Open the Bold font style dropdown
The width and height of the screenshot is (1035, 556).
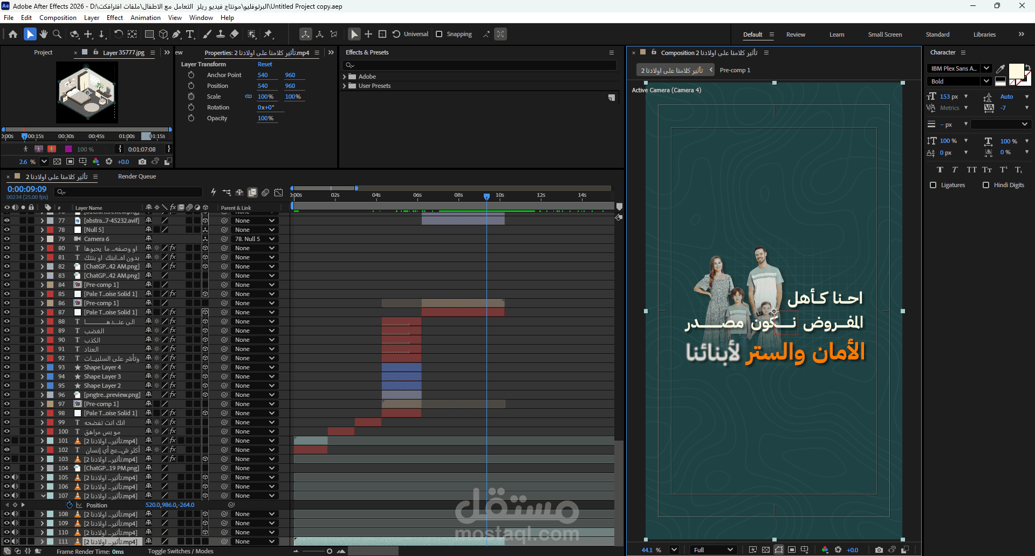(x=959, y=81)
